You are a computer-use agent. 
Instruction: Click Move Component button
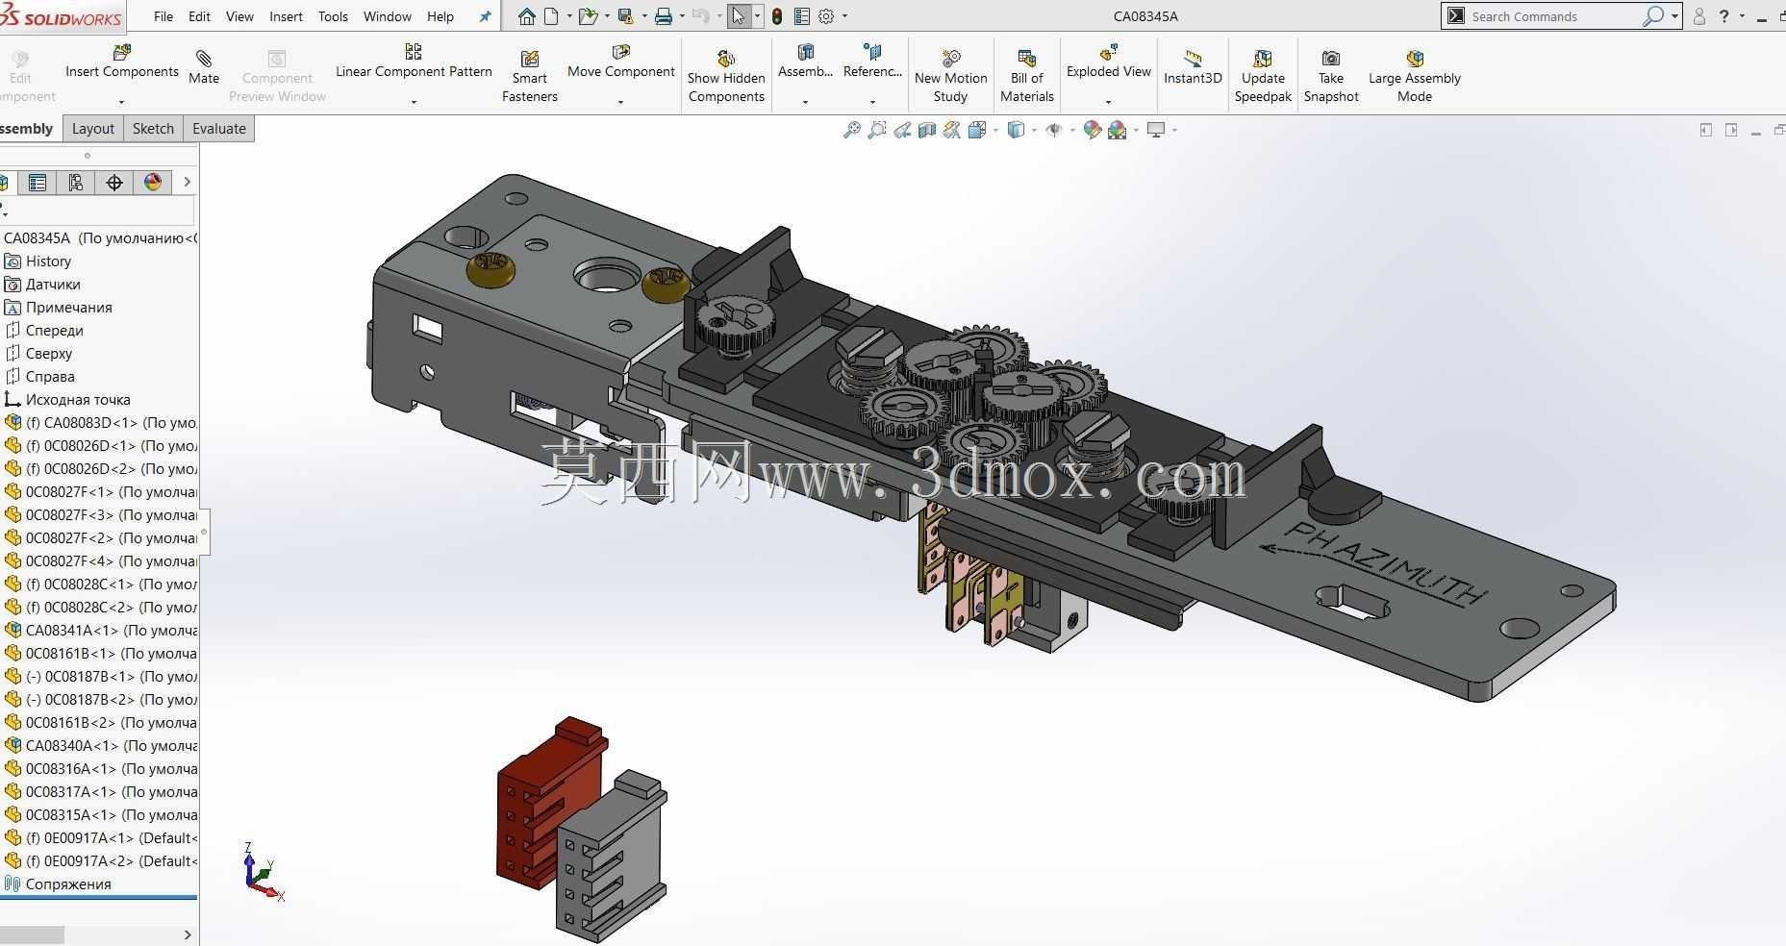[621, 62]
